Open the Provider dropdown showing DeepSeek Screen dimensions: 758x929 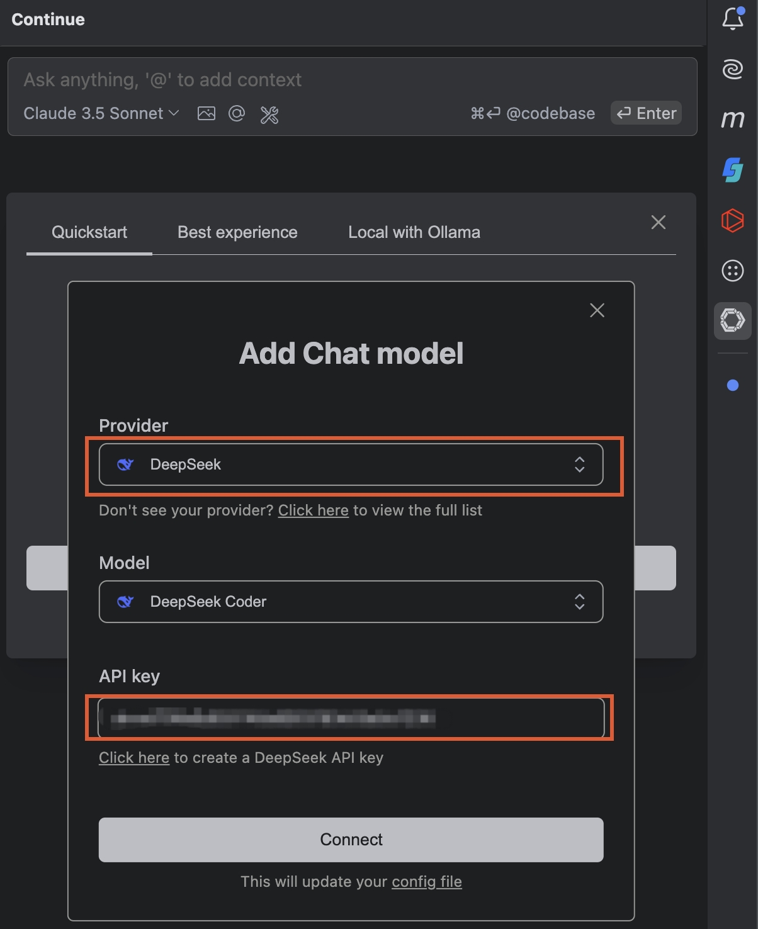tap(351, 464)
